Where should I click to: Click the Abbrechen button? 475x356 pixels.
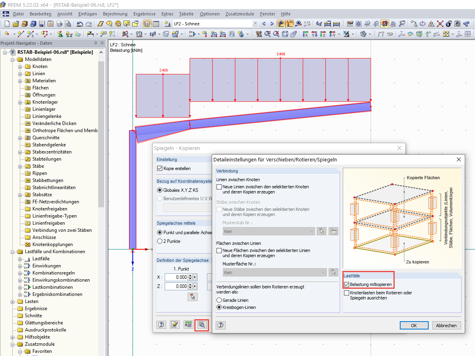pyautogui.click(x=446, y=326)
